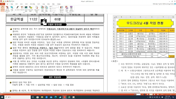Click the 'H01-1' cell in the table
Viewport: 176px width, 99px height.
pyautogui.click(x=121, y=34)
